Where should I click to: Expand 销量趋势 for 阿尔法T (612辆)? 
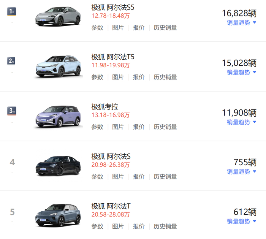click(x=242, y=221)
